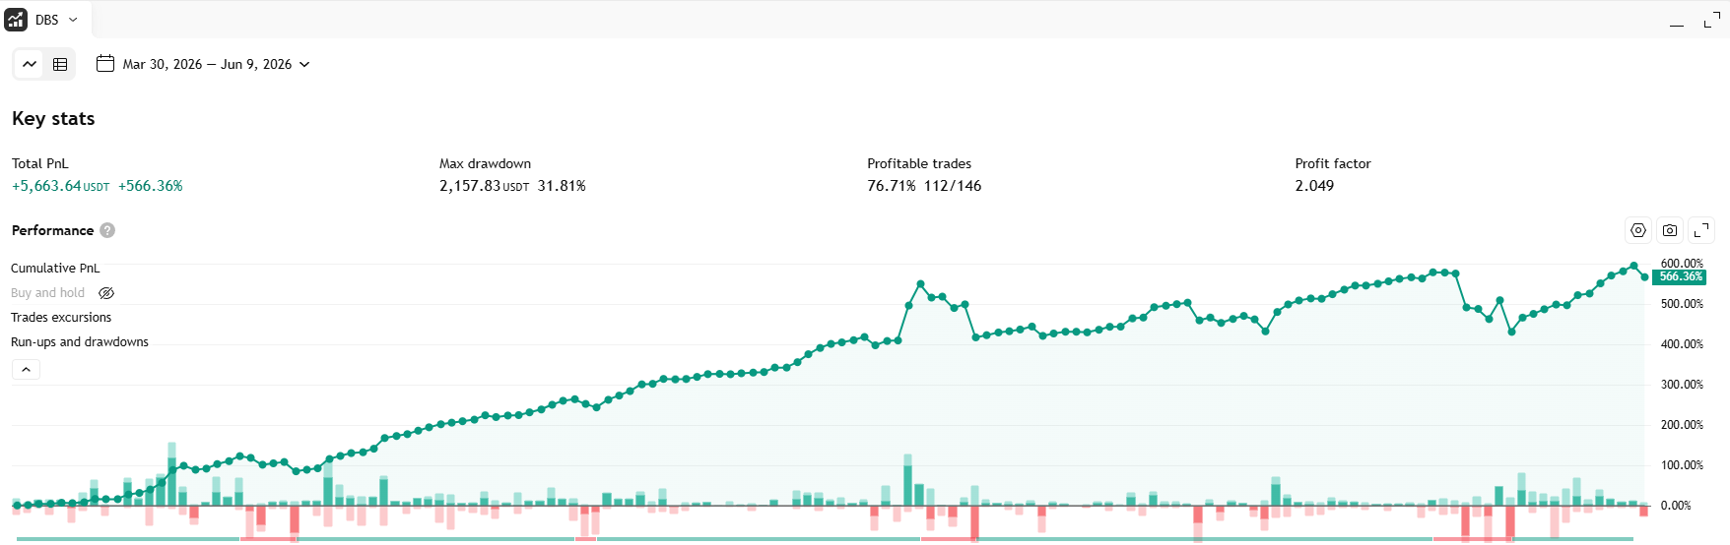Click the 300.00% axis label
The width and height of the screenshot is (1730, 545).
1682,385
